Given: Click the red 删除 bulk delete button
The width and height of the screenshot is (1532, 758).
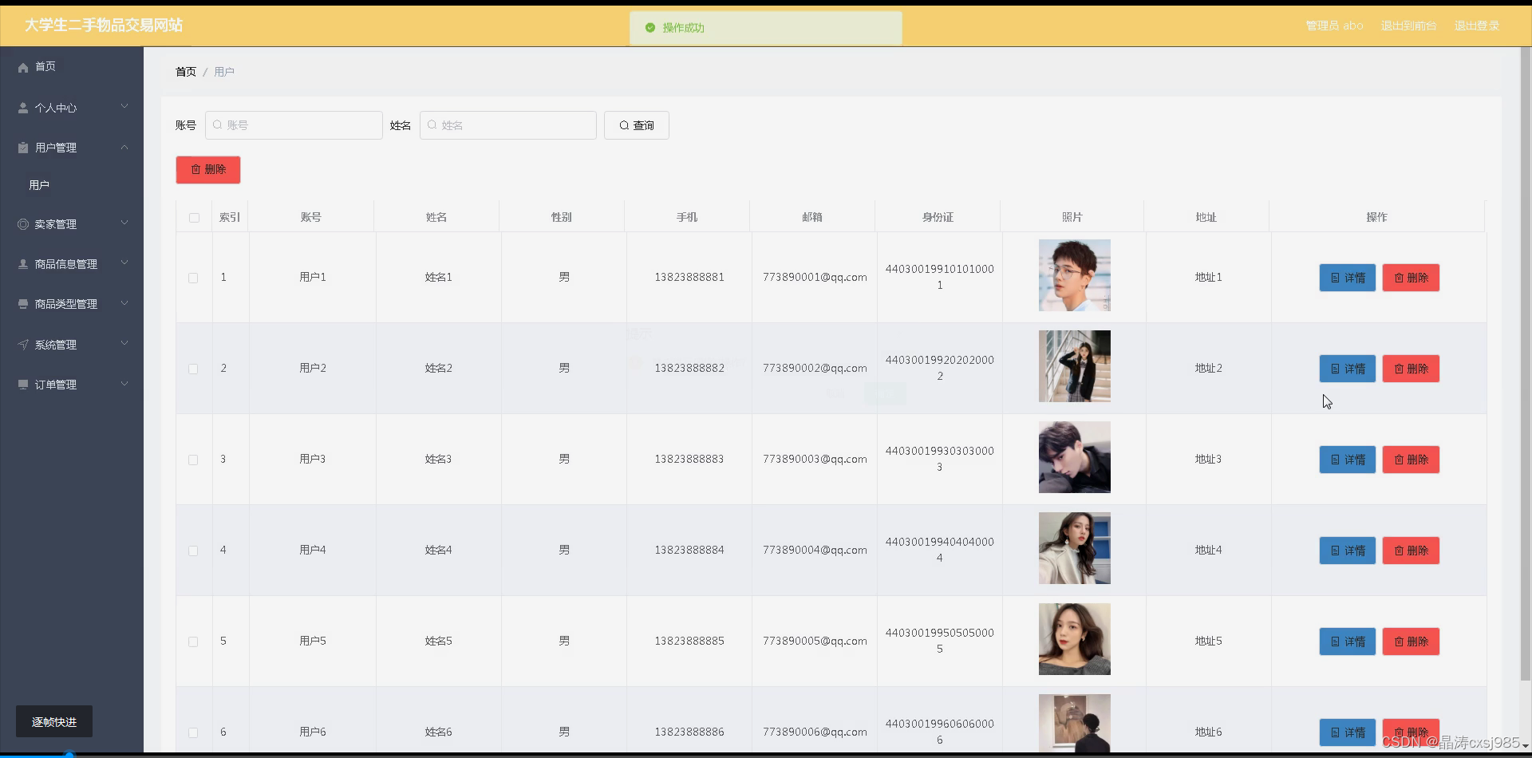Looking at the screenshot, I should (207, 169).
